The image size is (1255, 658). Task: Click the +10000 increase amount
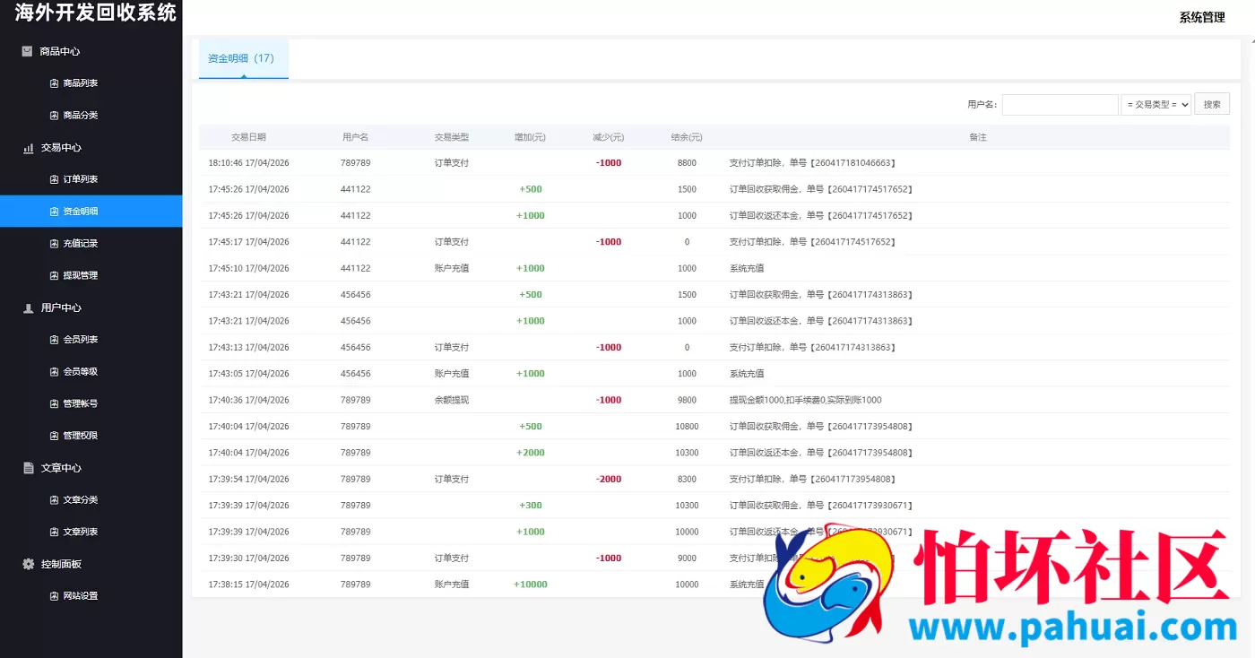tap(530, 584)
